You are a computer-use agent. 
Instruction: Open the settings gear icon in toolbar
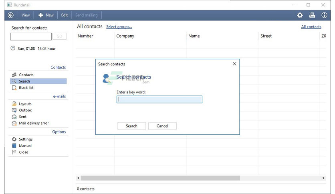click(300, 15)
